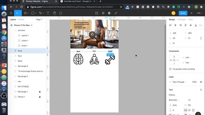Switch to the Prototype tab
The image size is (205, 115).
(181, 19)
